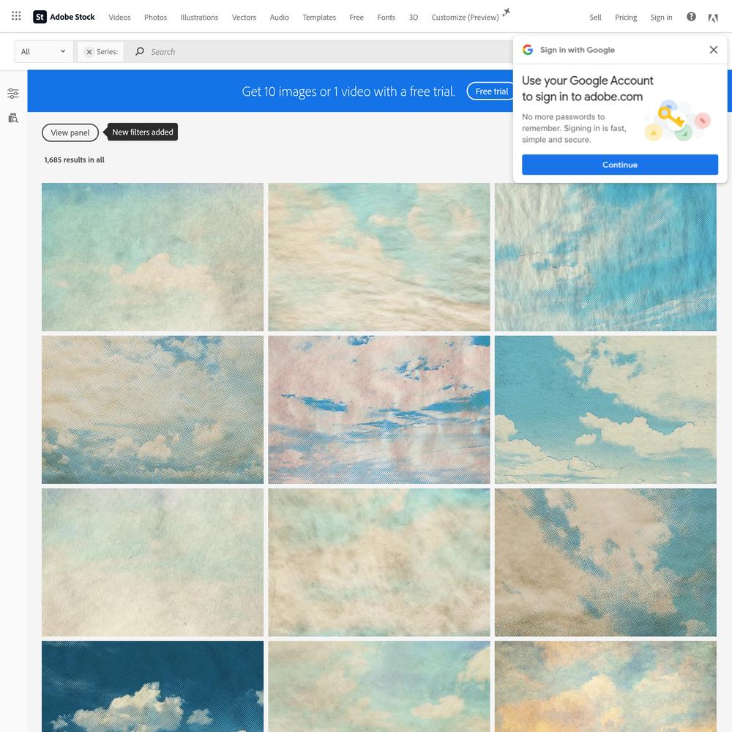
Task: Open the Videos menu
Action: point(119,18)
